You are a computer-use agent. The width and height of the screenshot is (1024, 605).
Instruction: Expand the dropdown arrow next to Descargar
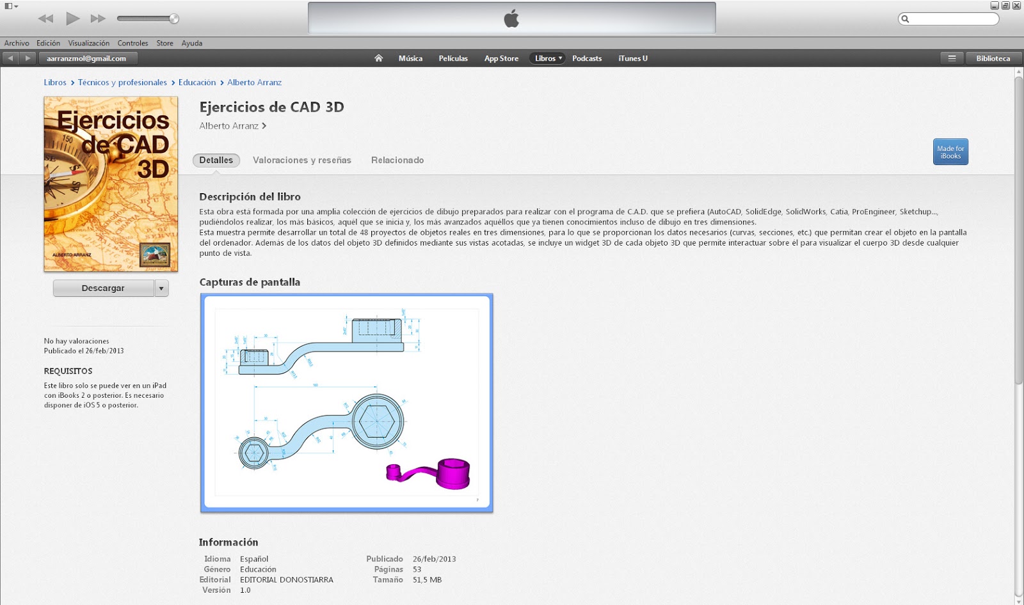click(x=161, y=288)
